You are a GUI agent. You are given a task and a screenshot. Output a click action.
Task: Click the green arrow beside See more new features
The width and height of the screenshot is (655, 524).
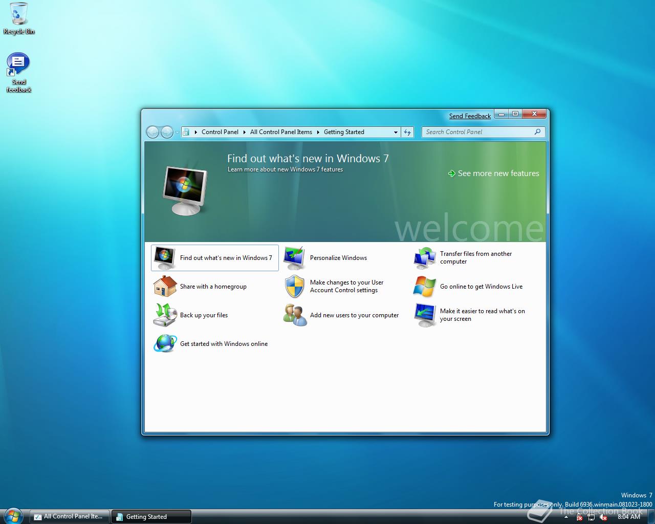[x=451, y=173]
